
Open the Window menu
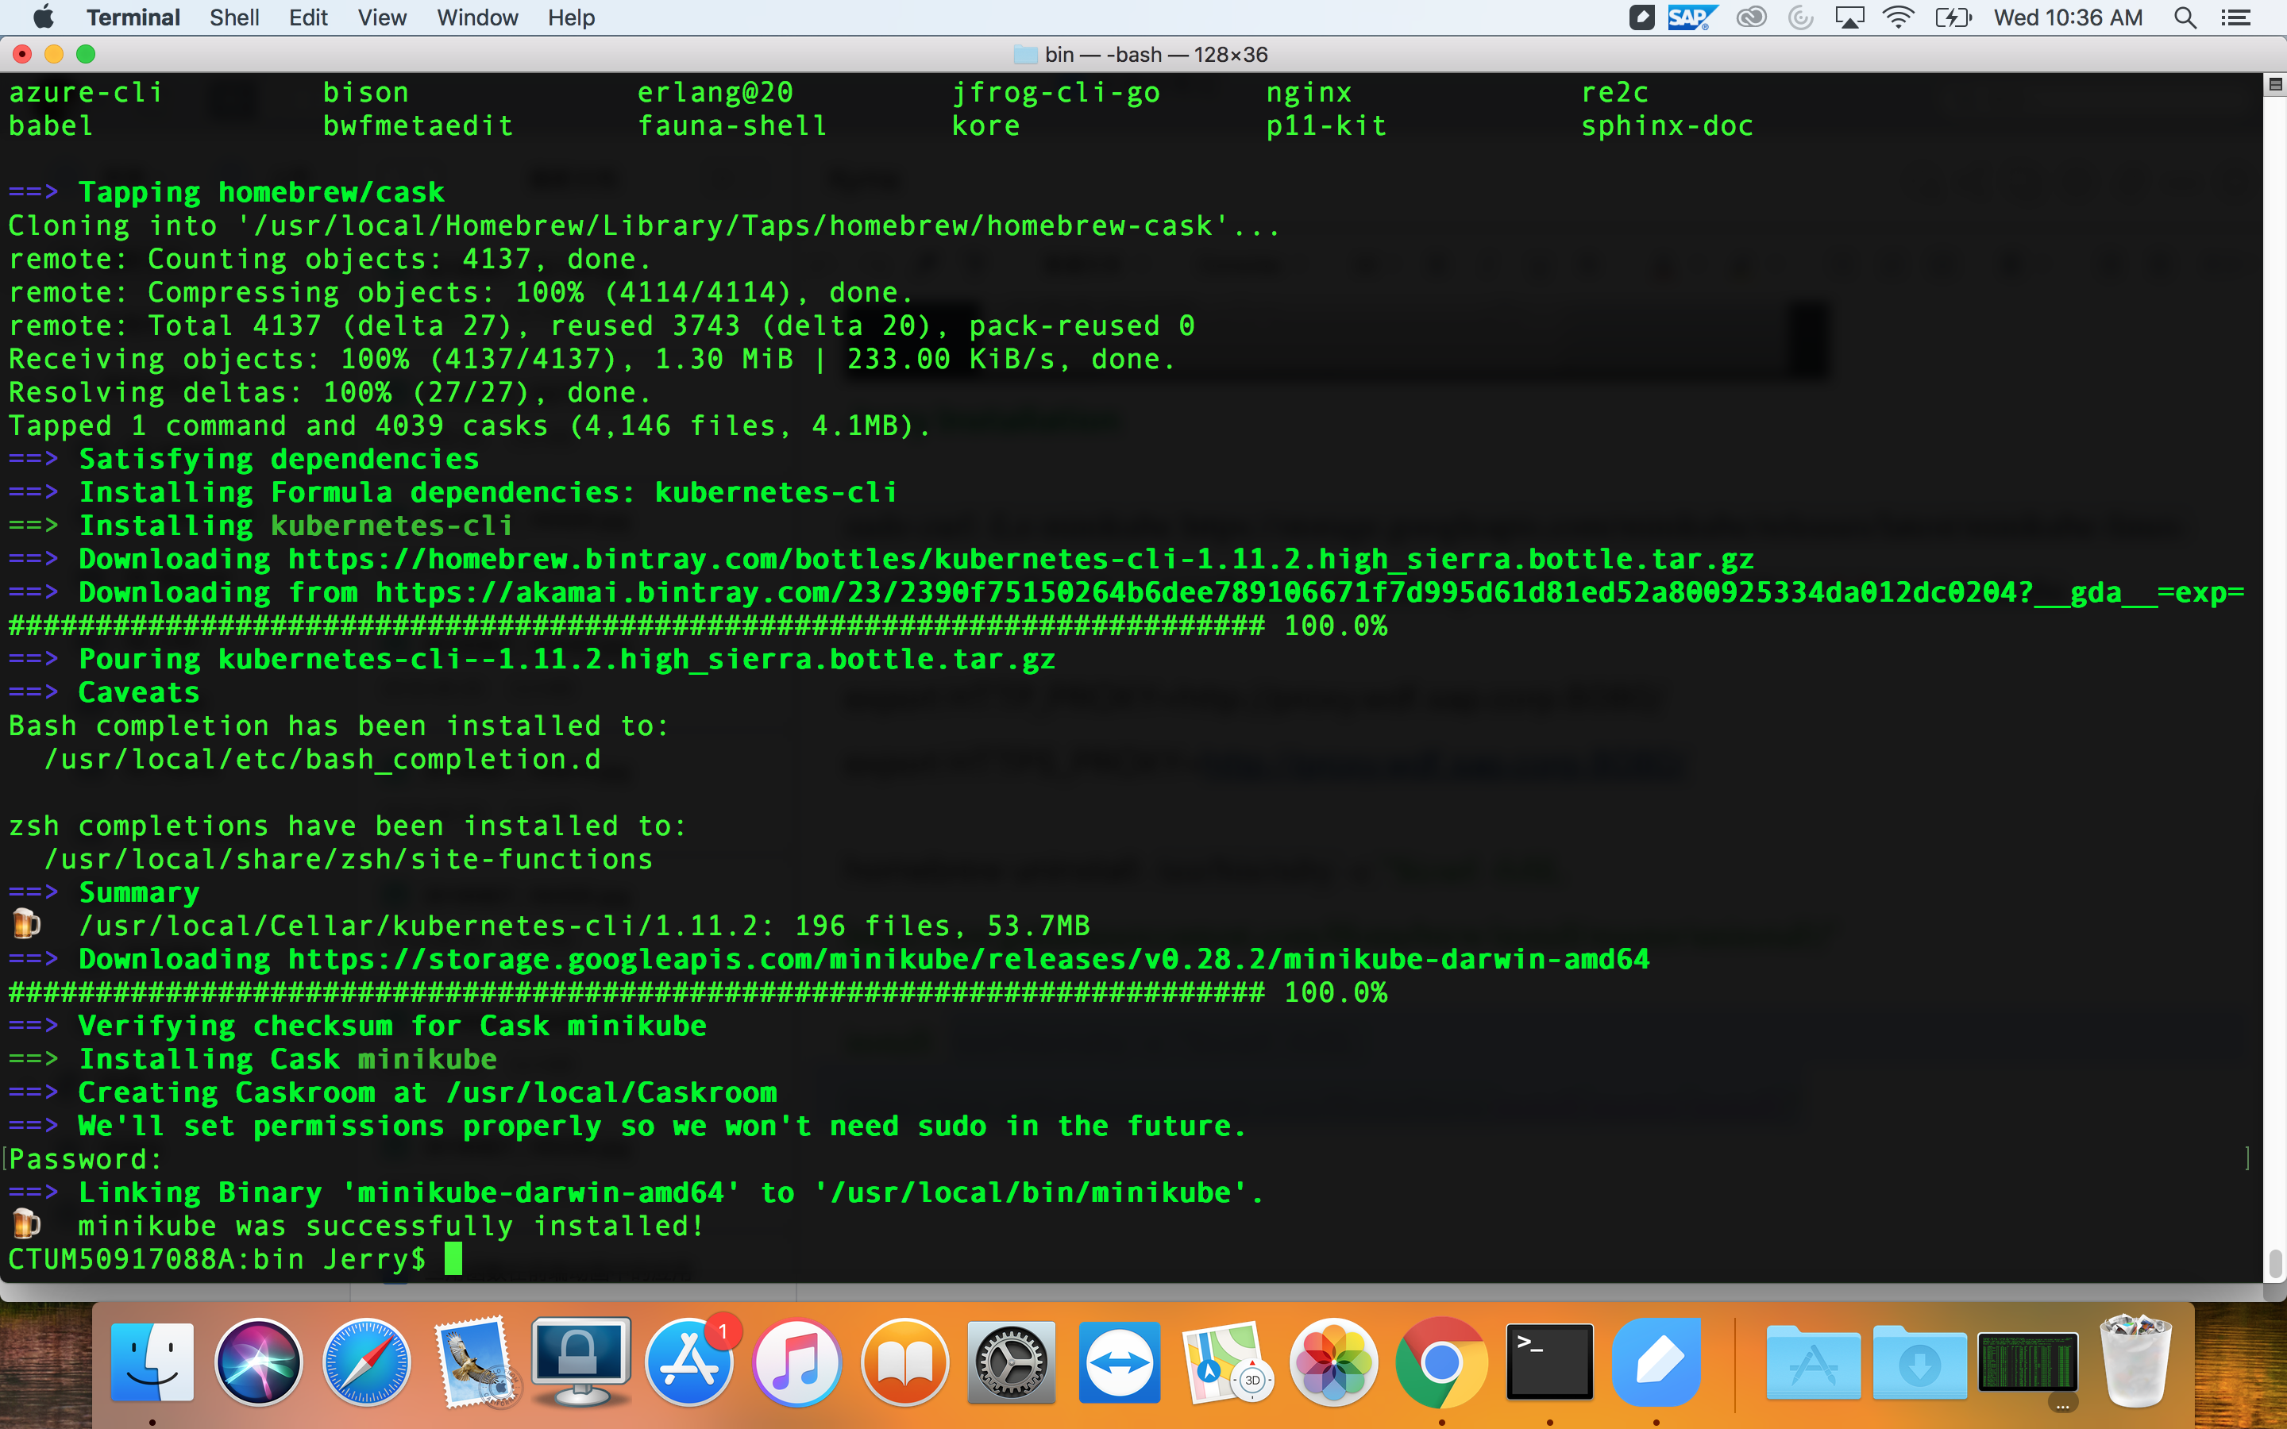pyautogui.click(x=477, y=17)
